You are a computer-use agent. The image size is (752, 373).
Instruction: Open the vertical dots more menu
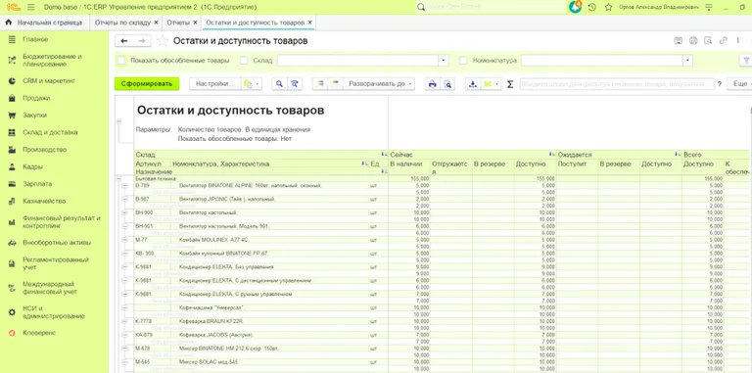pyautogui.click(x=737, y=41)
